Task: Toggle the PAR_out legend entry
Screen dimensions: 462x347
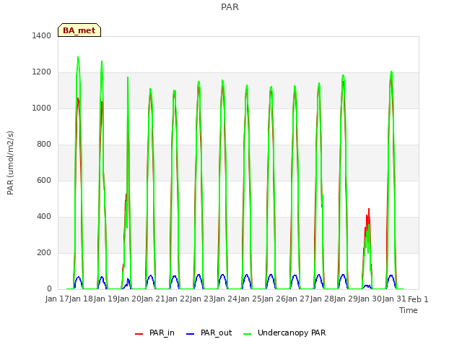Action: pyautogui.click(x=209, y=333)
